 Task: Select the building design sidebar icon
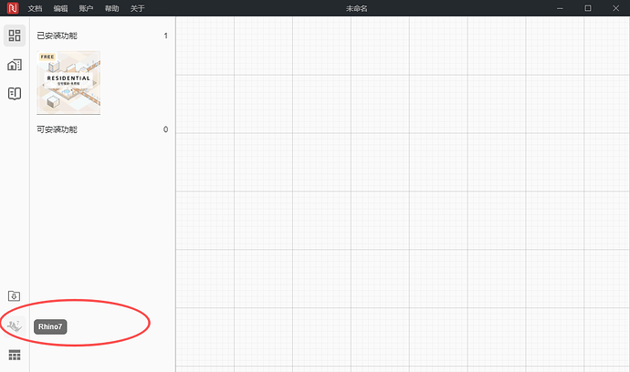(15, 65)
